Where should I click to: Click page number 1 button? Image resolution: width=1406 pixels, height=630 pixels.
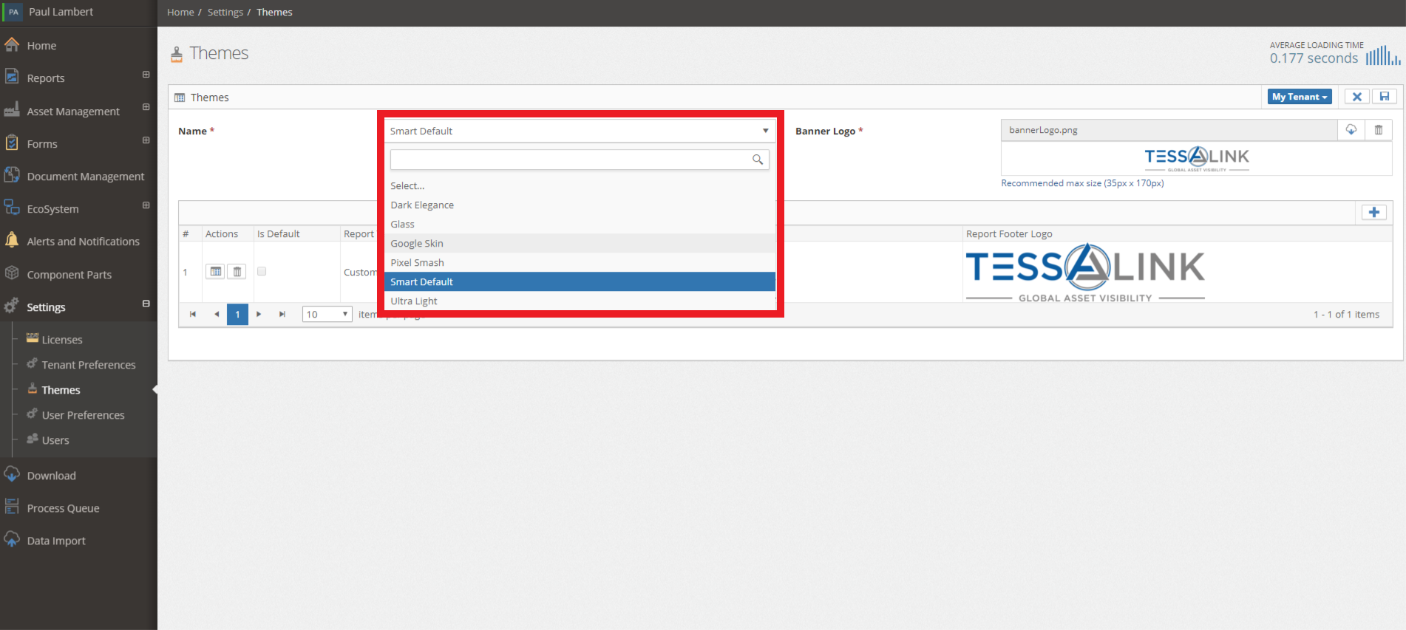coord(237,314)
